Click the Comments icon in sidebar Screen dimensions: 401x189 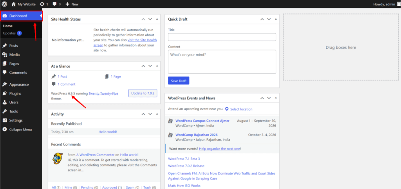[4, 73]
